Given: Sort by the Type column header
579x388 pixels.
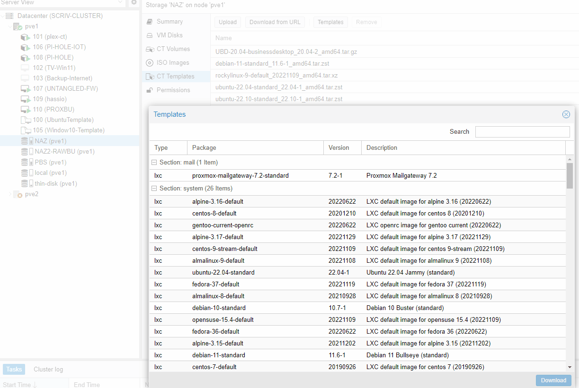Looking at the screenshot, I should 169,148.
